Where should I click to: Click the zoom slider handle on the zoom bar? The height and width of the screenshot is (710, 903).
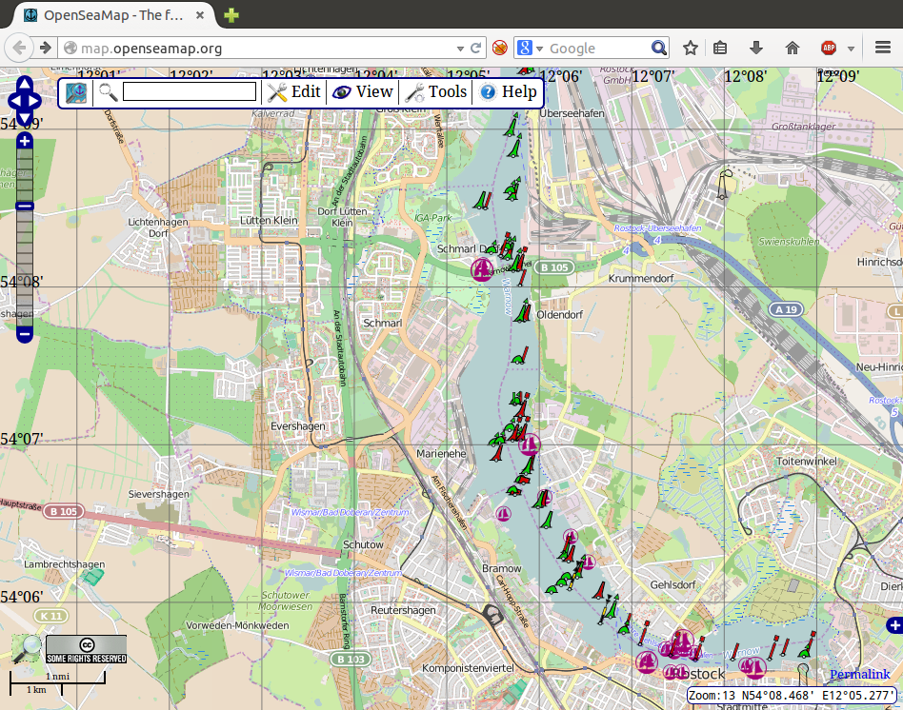click(24, 206)
